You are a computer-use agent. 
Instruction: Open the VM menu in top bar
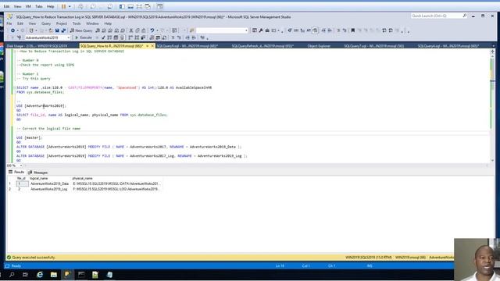[x=28, y=6]
